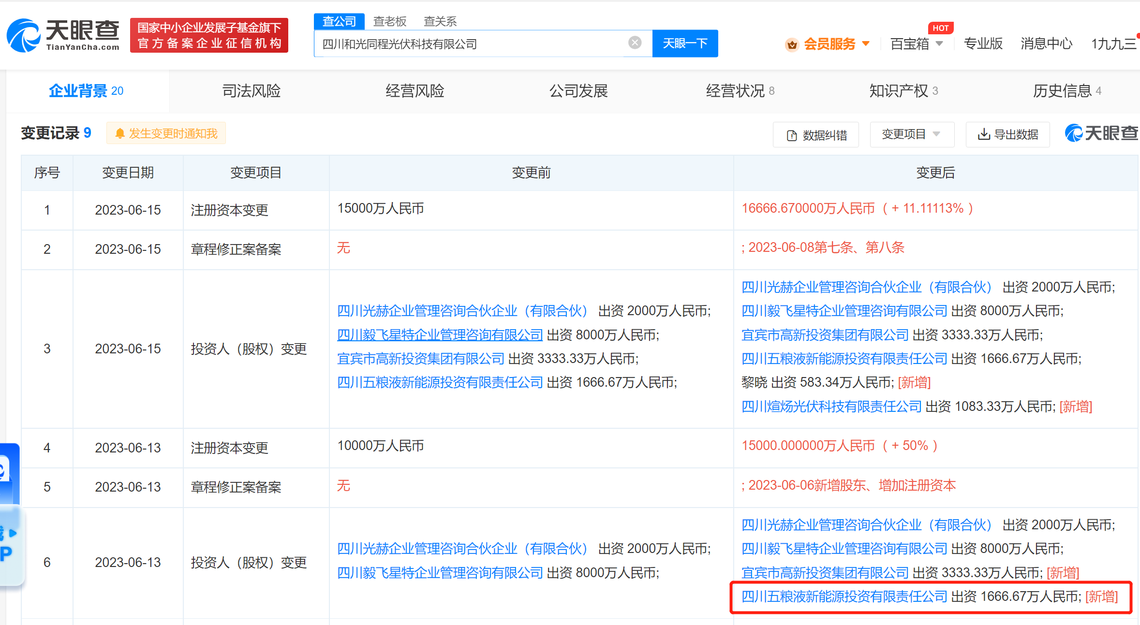This screenshot has width=1140, height=625.
Task: Open 宜宾市高新投资集团 link in row 6 变更后
Action: click(x=825, y=573)
